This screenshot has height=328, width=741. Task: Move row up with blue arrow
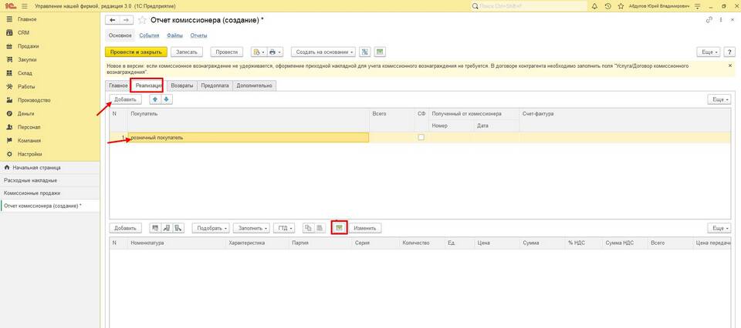pos(154,99)
